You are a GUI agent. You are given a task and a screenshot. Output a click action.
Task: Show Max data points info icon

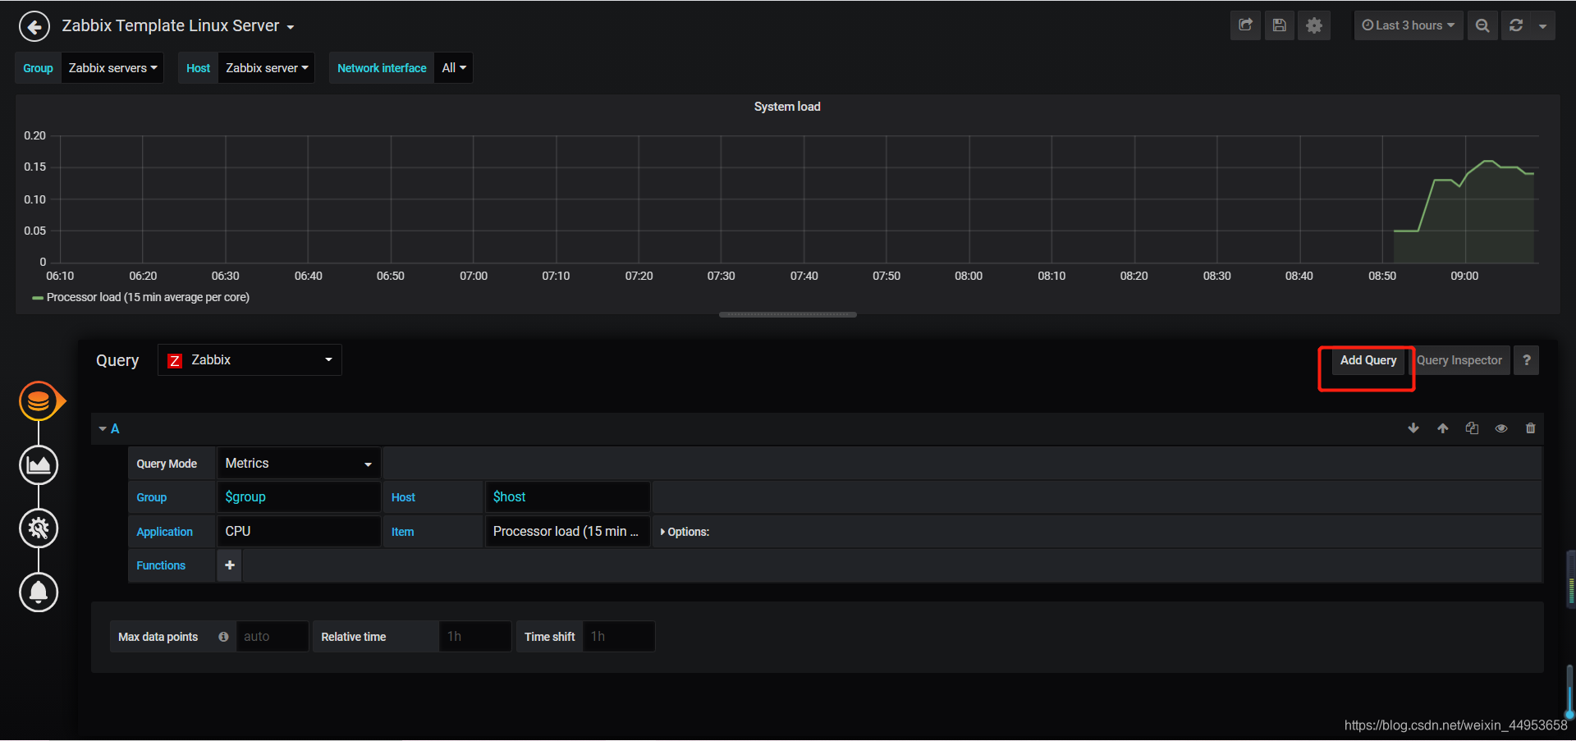pyautogui.click(x=223, y=637)
